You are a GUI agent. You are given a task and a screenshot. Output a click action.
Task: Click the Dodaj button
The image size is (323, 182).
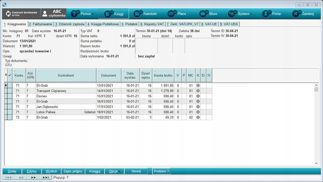pos(12,171)
